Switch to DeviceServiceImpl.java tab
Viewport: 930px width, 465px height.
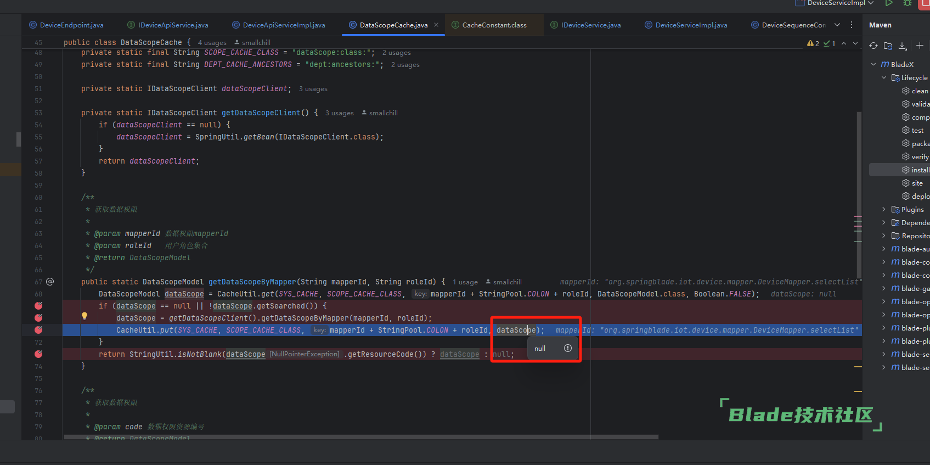(686, 25)
